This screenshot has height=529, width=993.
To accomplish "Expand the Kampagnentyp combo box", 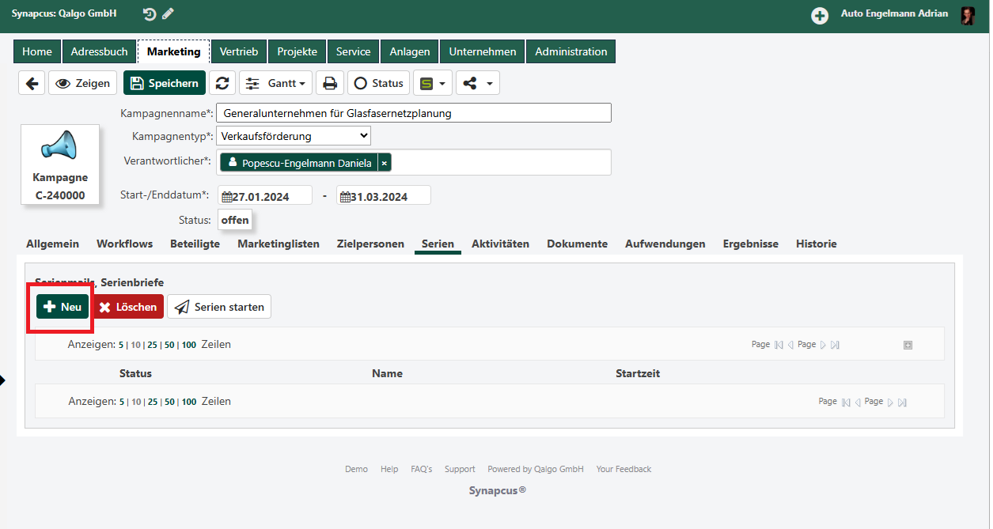I will coord(294,136).
